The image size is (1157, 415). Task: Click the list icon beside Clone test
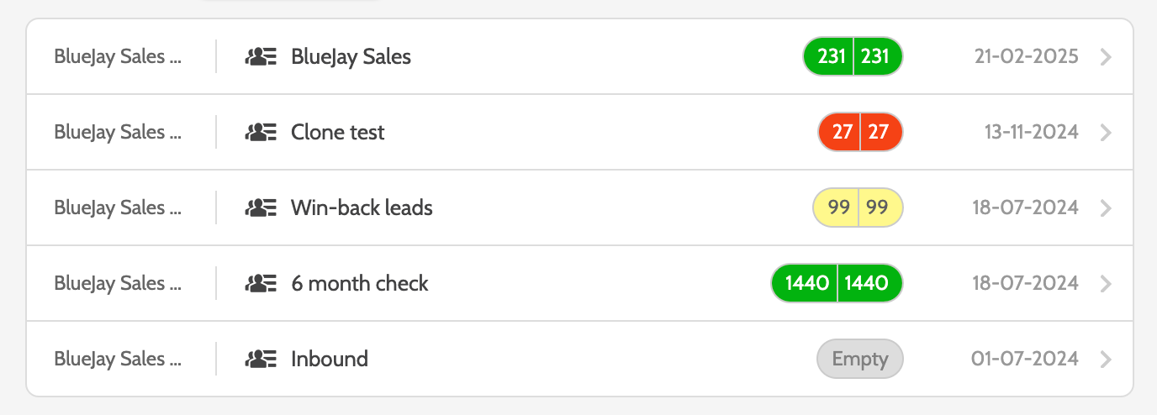tap(261, 133)
